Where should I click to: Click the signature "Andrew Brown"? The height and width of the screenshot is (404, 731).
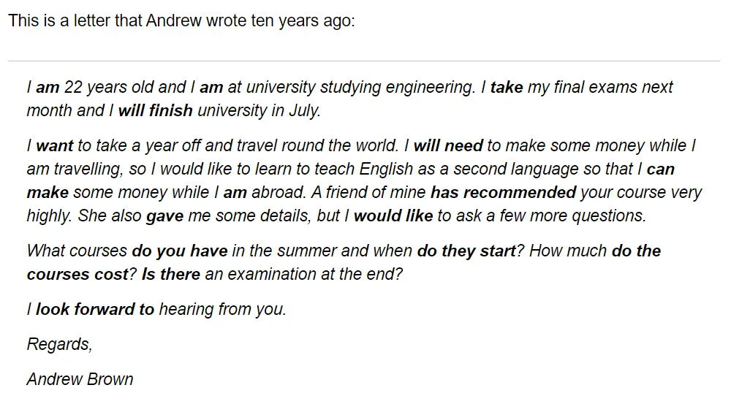(80, 380)
